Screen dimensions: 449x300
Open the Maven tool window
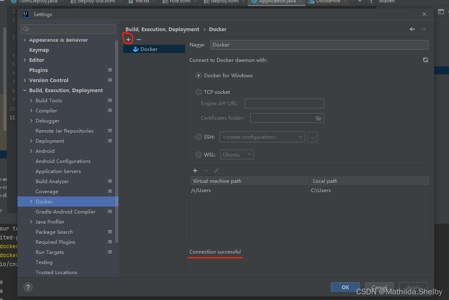pyautogui.click(x=387, y=2)
